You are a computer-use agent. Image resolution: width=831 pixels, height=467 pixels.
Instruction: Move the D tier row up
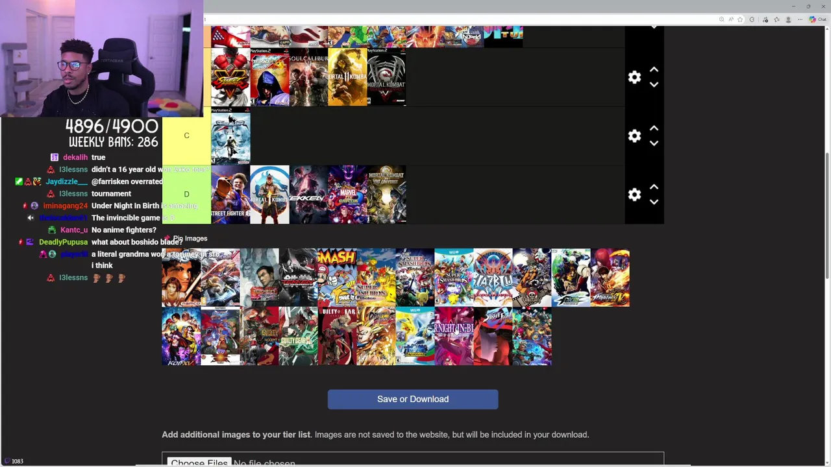[x=654, y=187]
